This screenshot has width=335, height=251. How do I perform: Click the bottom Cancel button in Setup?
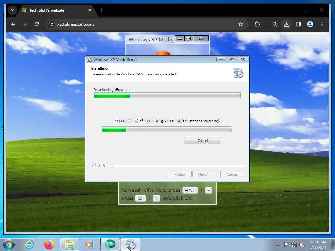coord(232,174)
